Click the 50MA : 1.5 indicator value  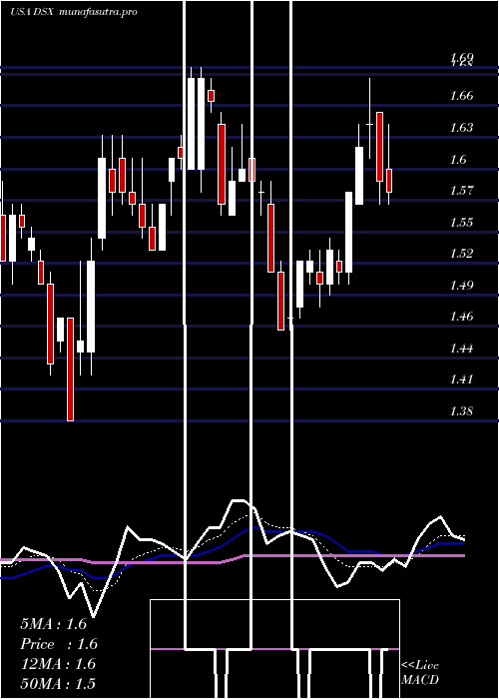click(x=58, y=683)
